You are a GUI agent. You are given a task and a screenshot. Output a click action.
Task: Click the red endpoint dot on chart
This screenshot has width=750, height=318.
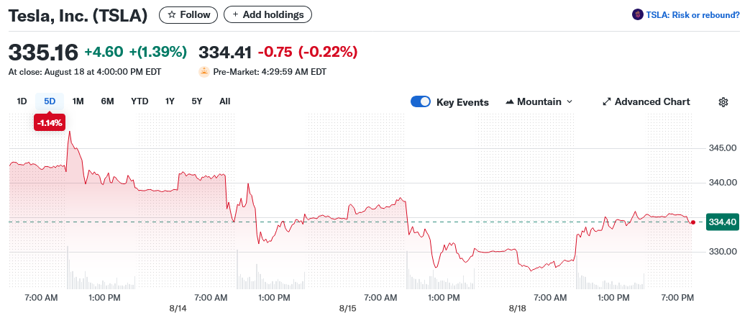pyautogui.click(x=693, y=222)
